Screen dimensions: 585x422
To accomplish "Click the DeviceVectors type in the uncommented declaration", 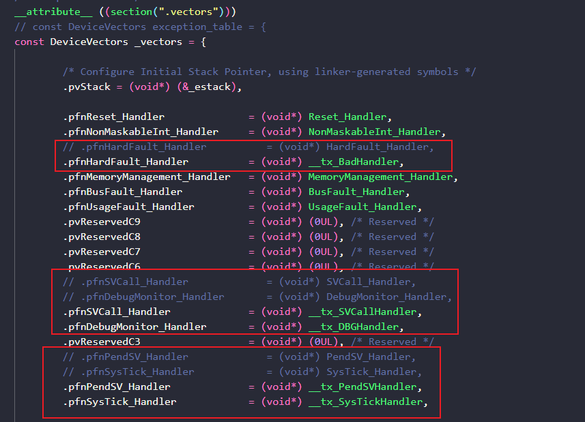I will pyautogui.click(x=89, y=42).
